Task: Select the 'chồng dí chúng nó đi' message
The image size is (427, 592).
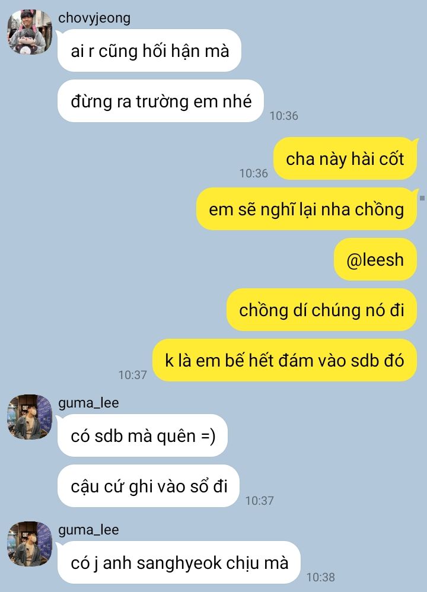Action: pos(321,310)
